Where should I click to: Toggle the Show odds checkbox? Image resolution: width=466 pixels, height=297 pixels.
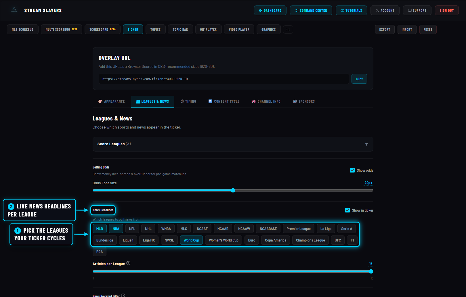[352, 170]
